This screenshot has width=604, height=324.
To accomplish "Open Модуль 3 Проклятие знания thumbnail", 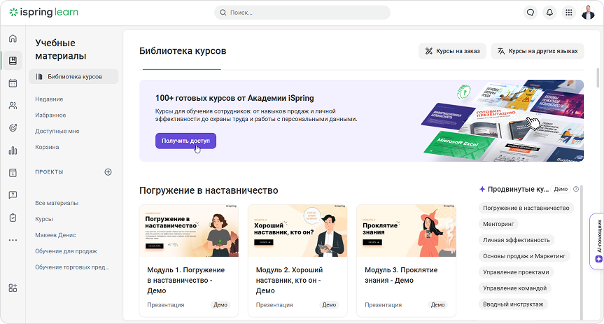I will 407,231.
